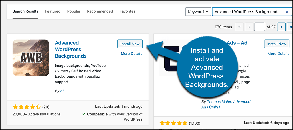Switch to the Featured tab
This screenshot has height=130, width=293.
point(53,11)
